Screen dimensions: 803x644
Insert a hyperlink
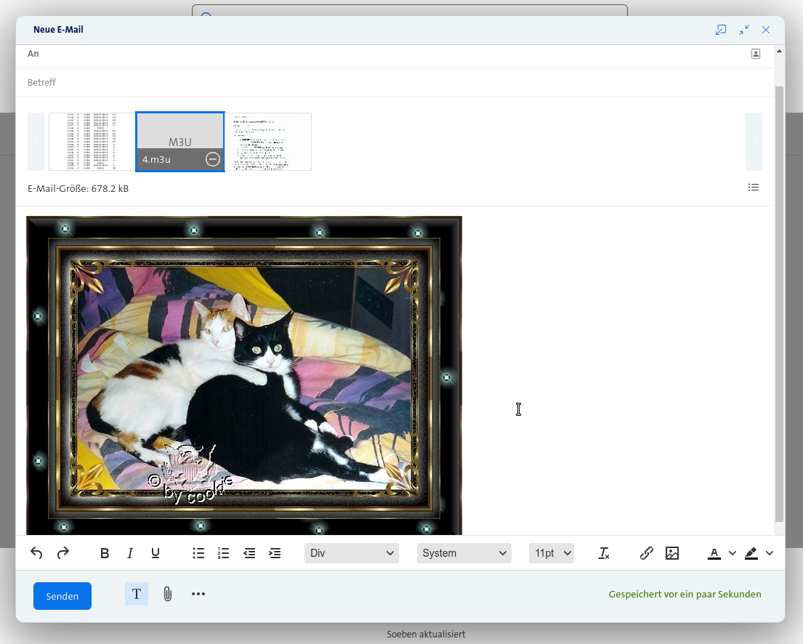(646, 553)
